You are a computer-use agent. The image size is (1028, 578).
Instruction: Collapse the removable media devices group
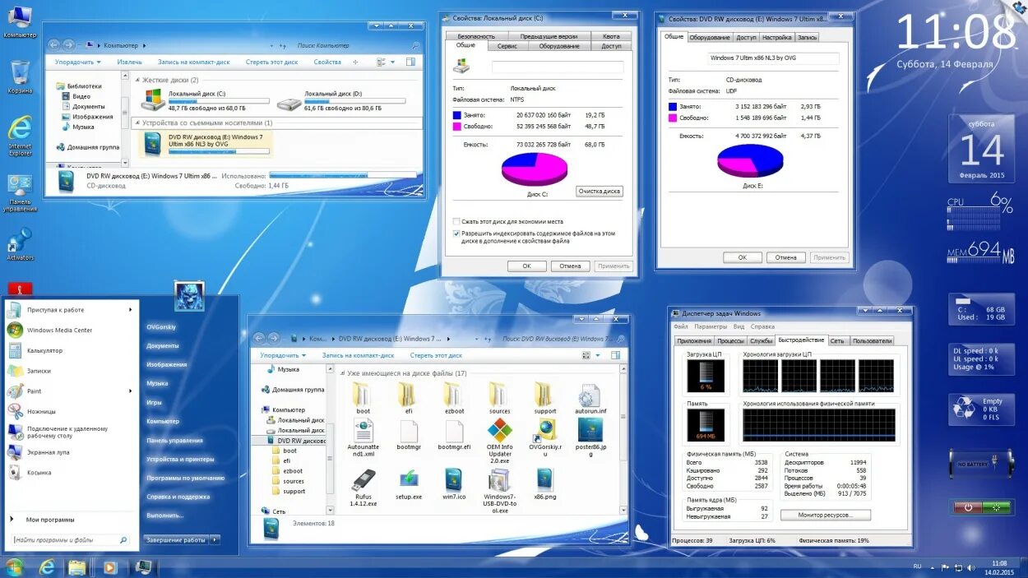pos(137,123)
